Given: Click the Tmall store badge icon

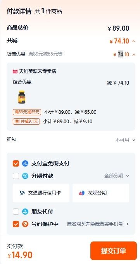Looking at the screenshot, I should [x=15, y=71].
